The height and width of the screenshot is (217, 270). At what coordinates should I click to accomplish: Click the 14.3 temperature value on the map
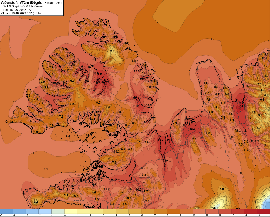243,106
